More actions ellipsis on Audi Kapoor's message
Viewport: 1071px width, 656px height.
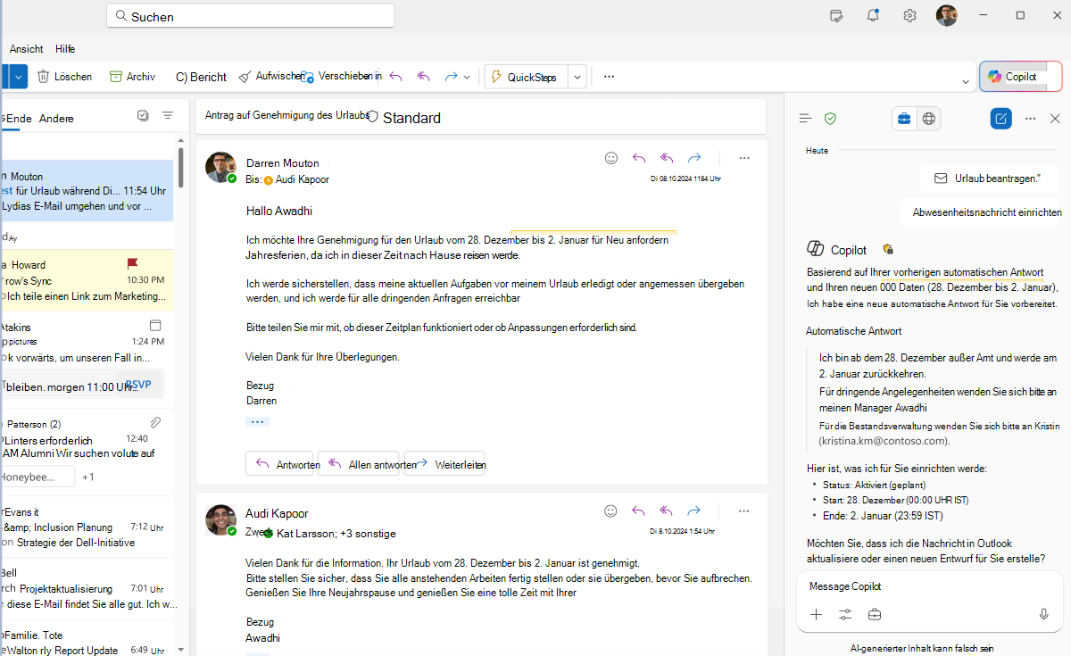click(744, 511)
